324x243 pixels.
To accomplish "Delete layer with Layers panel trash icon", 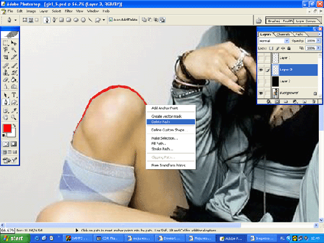I will click(314, 101).
